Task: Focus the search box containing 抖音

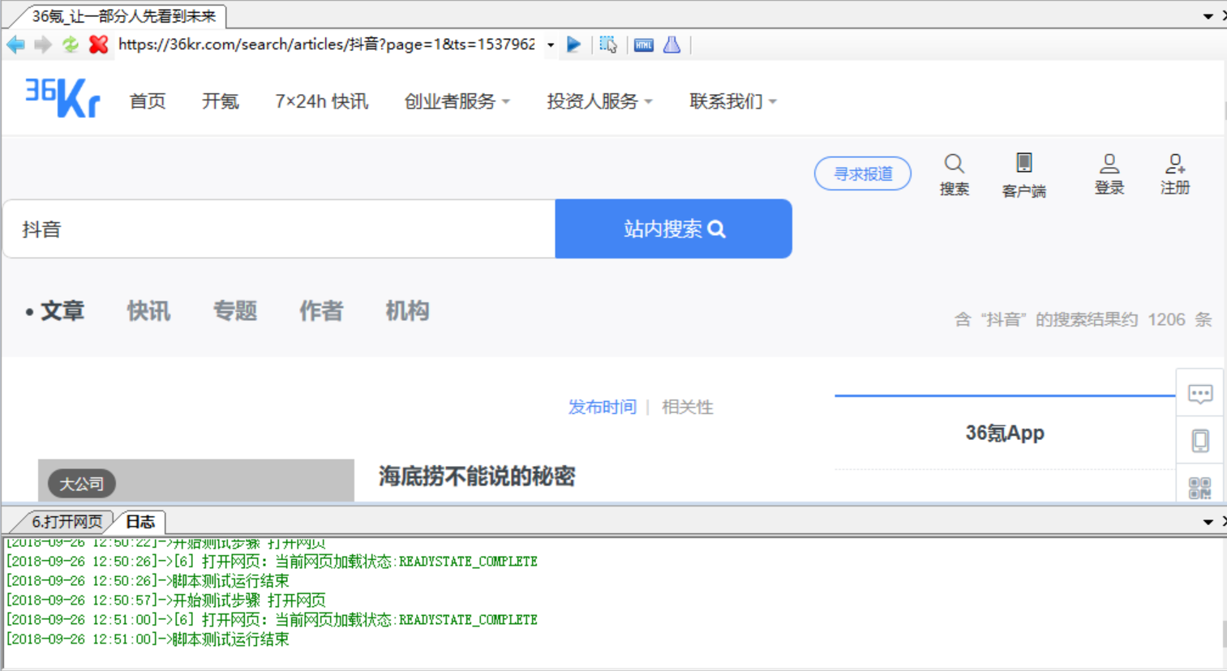Action: [x=280, y=229]
